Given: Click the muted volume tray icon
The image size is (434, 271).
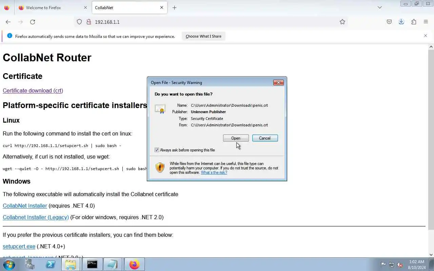Looking at the screenshot, I should point(400,265).
